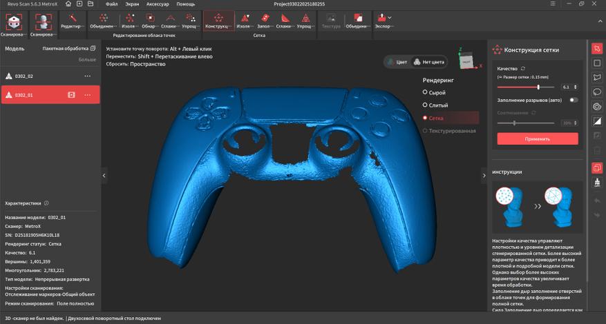The height and width of the screenshot is (324, 606).
Task: Open three-dot menu for model 0302_02
Action: (x=88, y=76)
